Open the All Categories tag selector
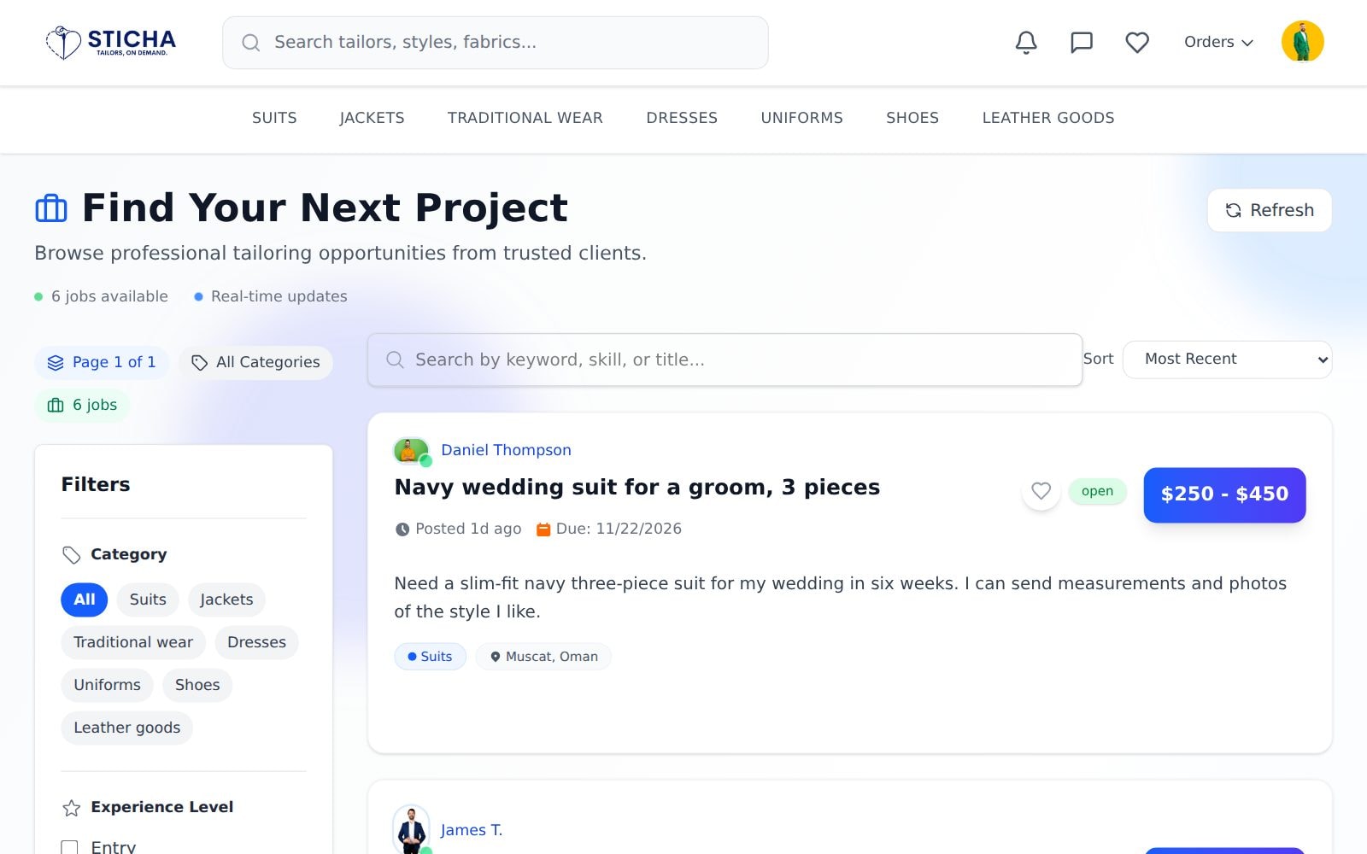The width and height of the screenshot is (1367, 854). 255,362
